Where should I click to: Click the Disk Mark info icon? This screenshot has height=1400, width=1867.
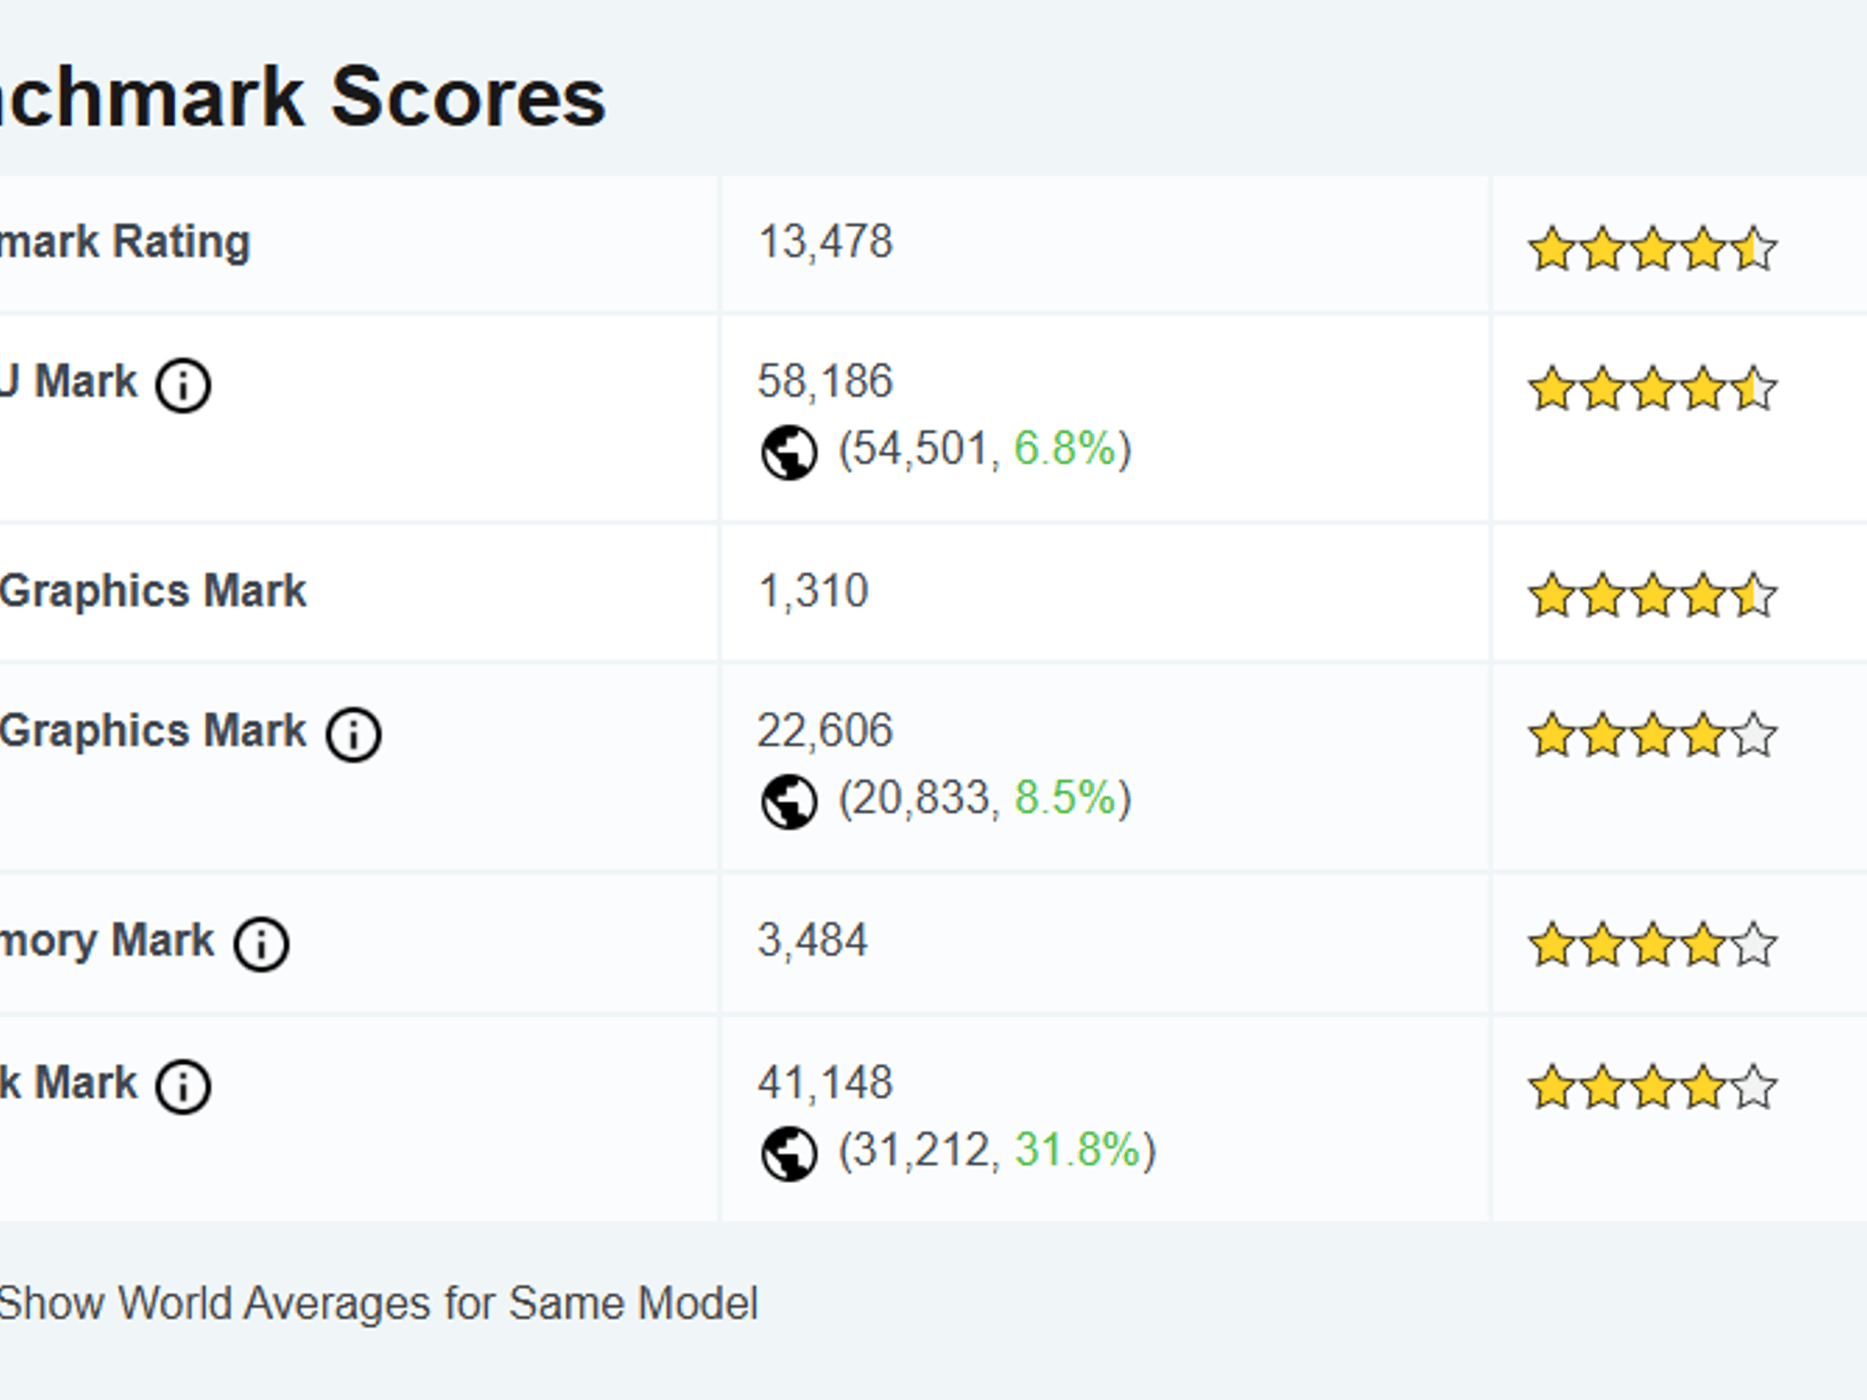[x=182, y=1086]
